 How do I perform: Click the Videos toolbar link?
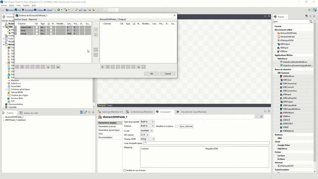(38, 10)
